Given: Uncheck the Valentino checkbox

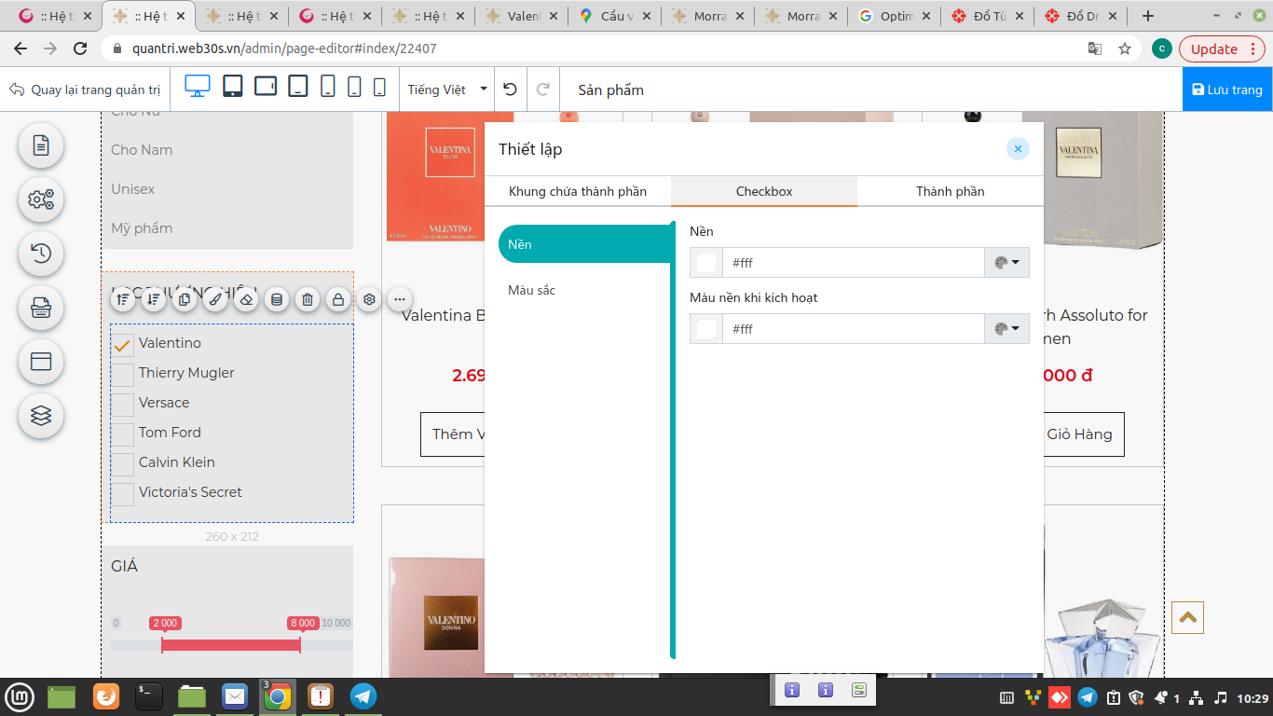Looking at the screenshot, I should pos(123,346).
